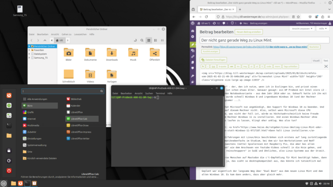
Task: Open the Downloads folder
Action: point(112,55)
